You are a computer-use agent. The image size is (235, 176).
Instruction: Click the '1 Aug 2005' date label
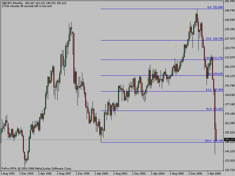click(x=177, y=174)
